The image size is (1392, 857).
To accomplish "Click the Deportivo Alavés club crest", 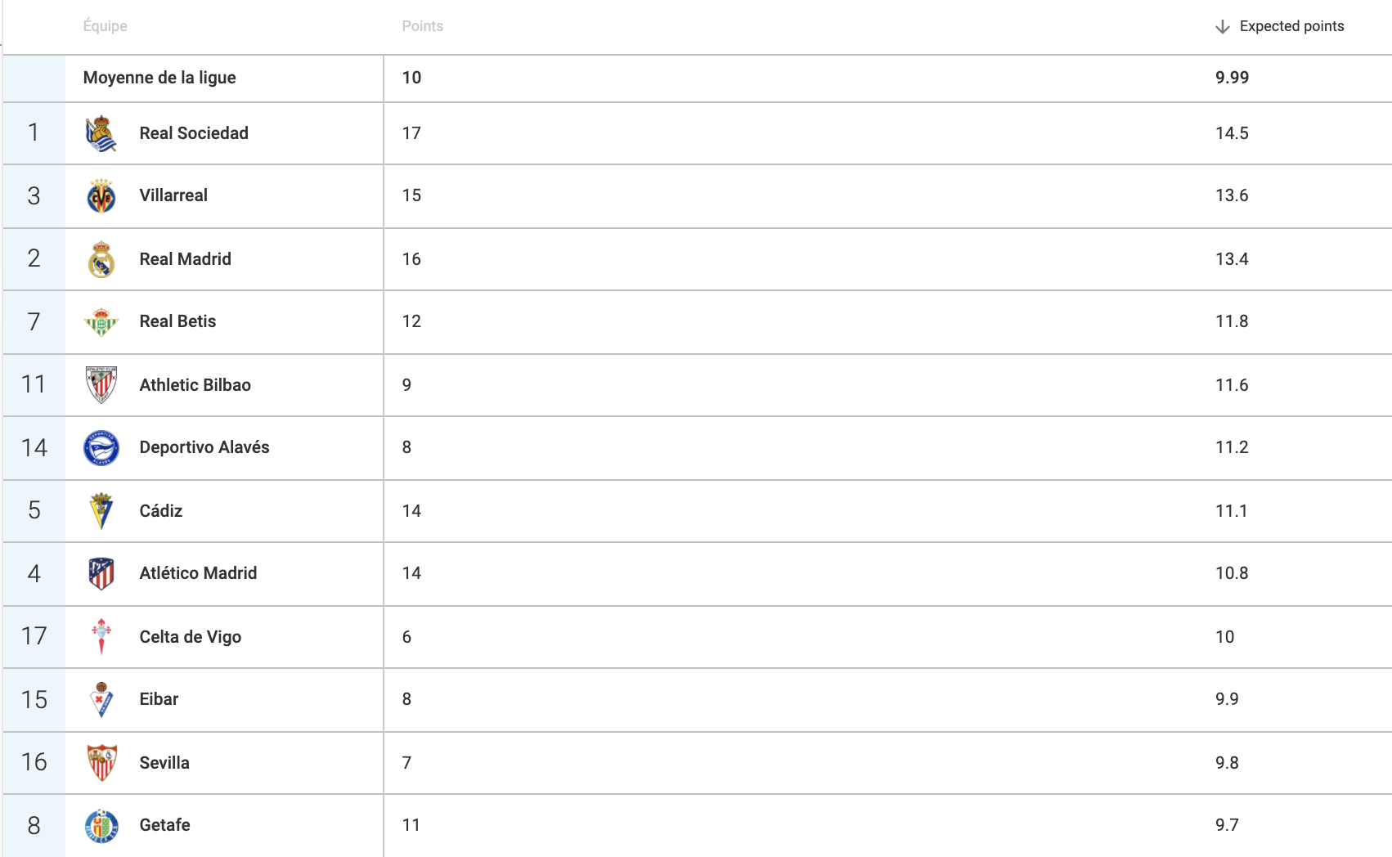I will coord(101,448).
